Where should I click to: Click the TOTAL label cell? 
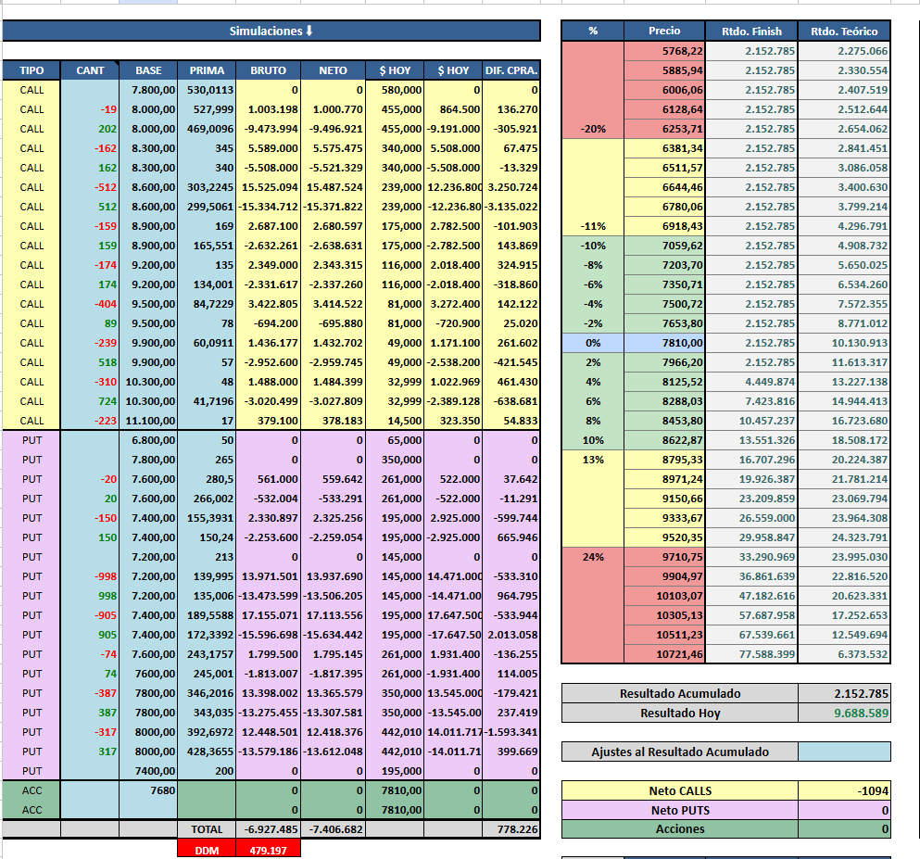point(207,829)
